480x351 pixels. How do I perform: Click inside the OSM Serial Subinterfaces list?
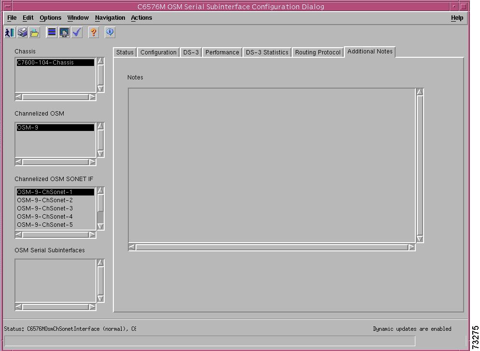point(55,281)
